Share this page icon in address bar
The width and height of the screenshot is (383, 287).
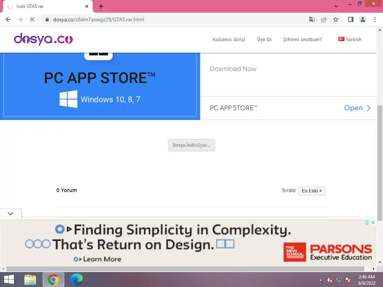(324, 19)
